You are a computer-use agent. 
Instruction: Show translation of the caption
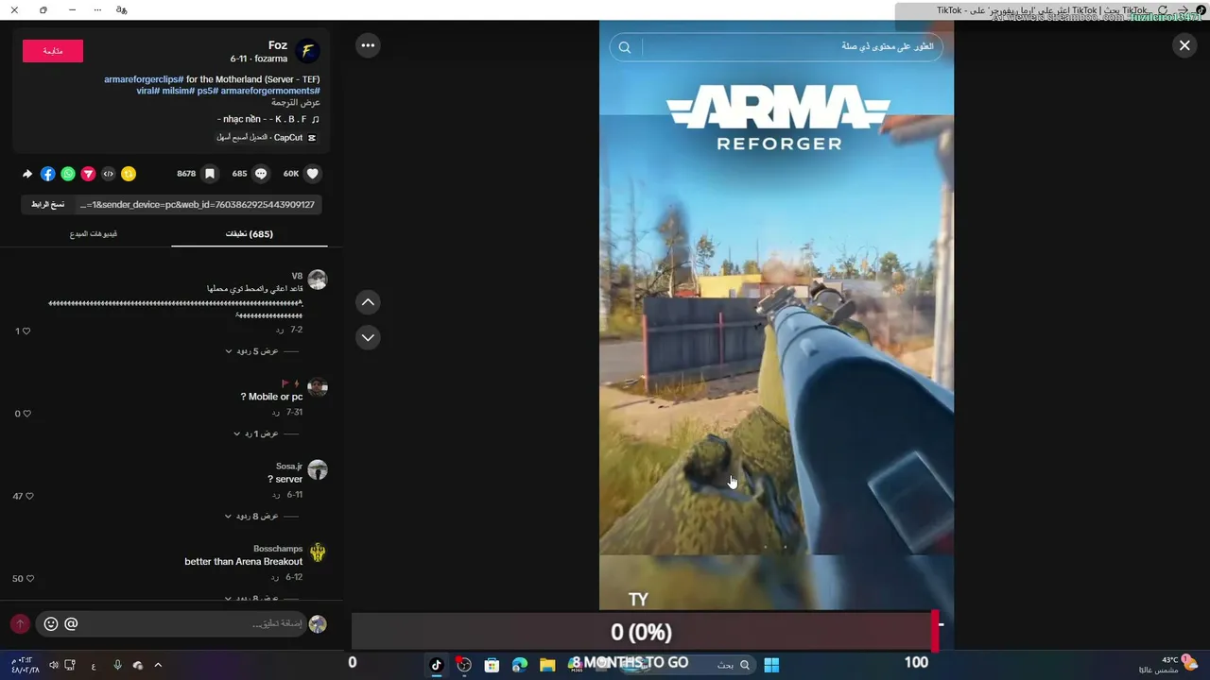tap(296, 102)
